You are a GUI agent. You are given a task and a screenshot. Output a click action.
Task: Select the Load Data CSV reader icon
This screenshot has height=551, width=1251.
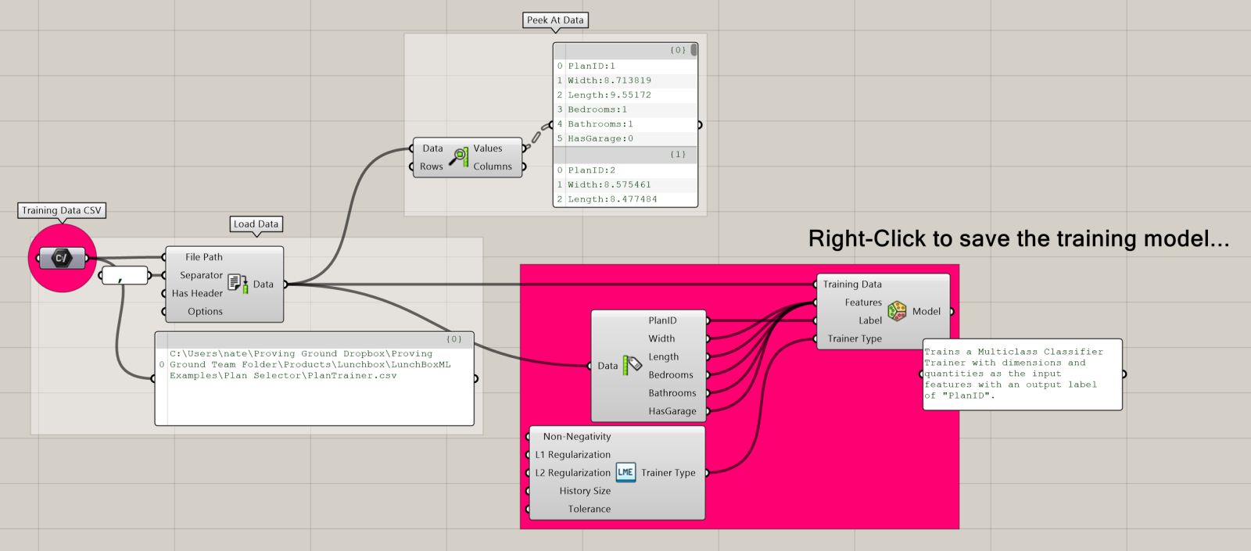(238, 284)
